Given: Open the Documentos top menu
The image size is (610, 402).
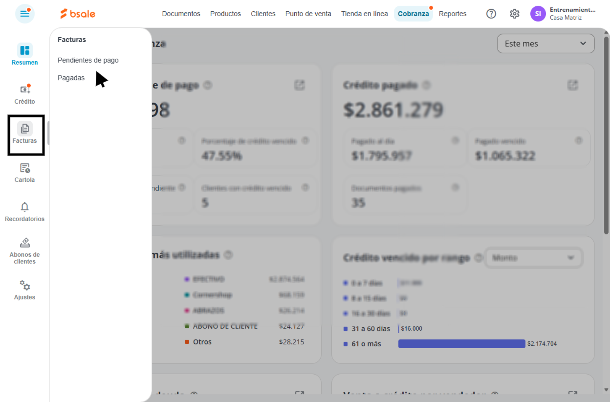Looking at the screenshot, I should point(181,14).
